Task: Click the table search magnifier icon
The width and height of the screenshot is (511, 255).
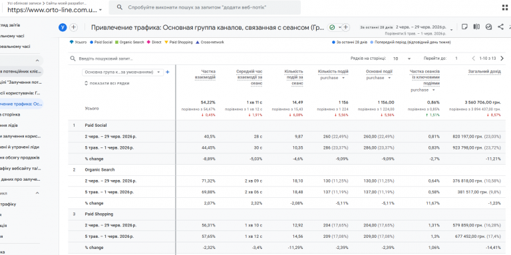Action: [73, 58]
